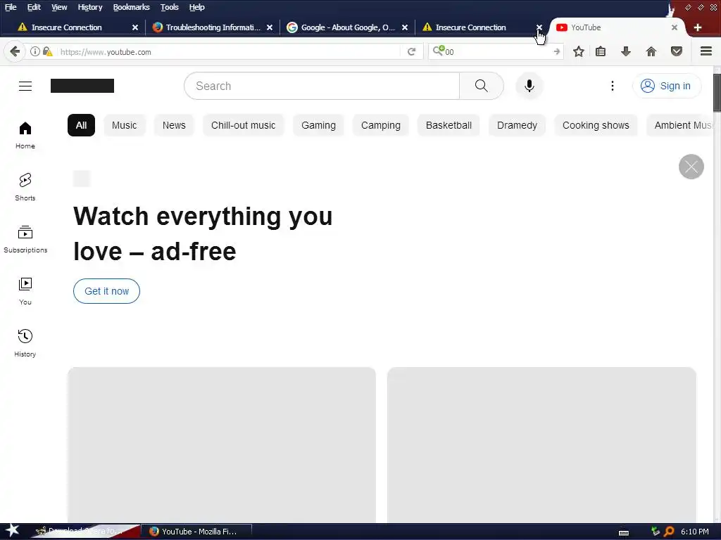Open the Bookmarks menu

pos(131,7)
